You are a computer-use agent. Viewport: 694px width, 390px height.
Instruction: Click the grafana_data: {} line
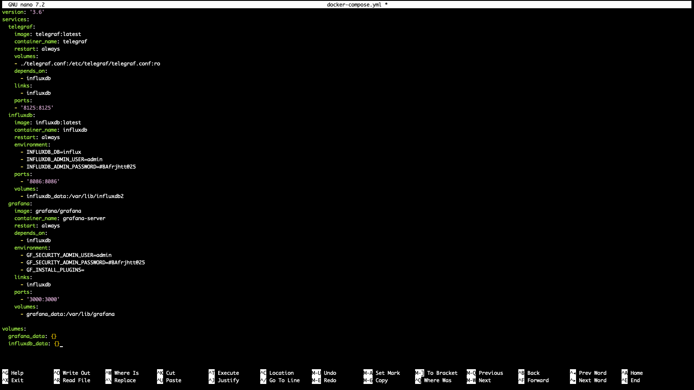[x=33, y=336]
